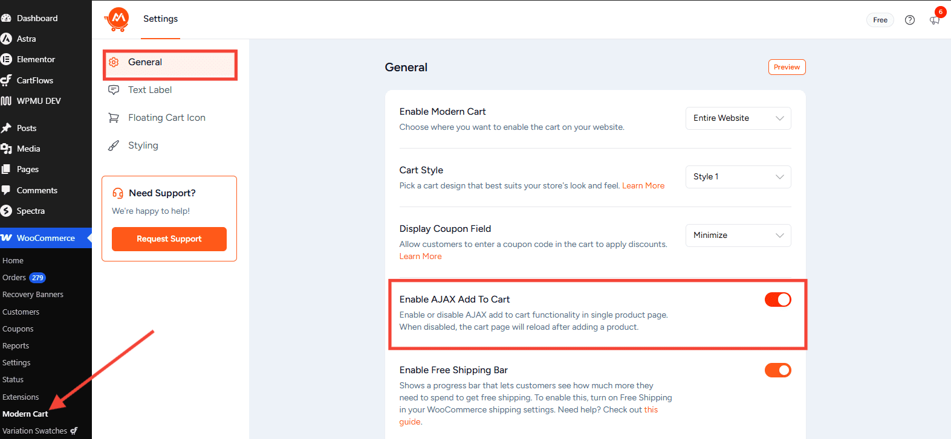Open the Styling settings section
The height and width of the screenshot is (439, 951).
169,146
